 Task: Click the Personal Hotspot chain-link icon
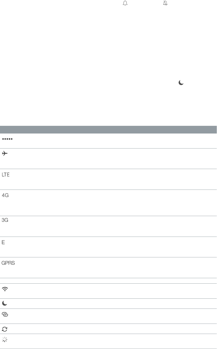click(5, 315)
